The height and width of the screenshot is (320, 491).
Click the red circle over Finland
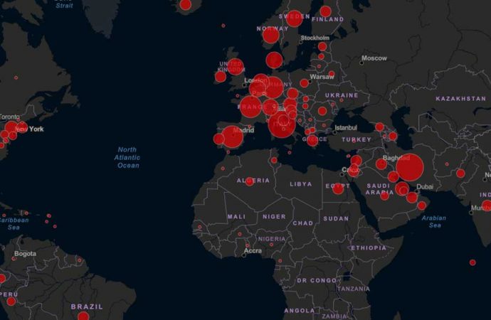coord(326,11)
